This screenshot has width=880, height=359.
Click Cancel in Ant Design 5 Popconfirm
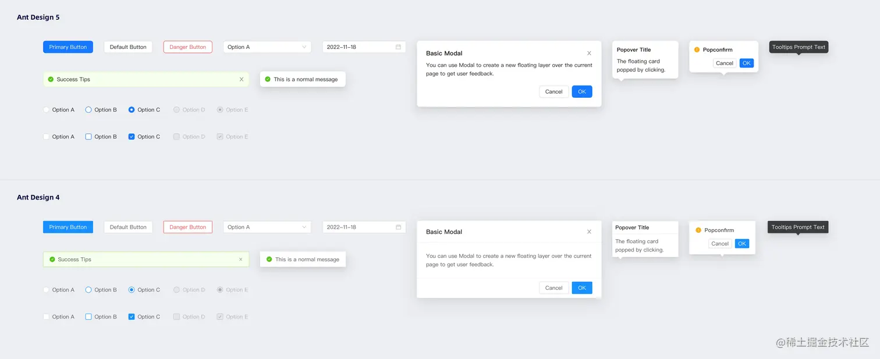coord(725,63)
